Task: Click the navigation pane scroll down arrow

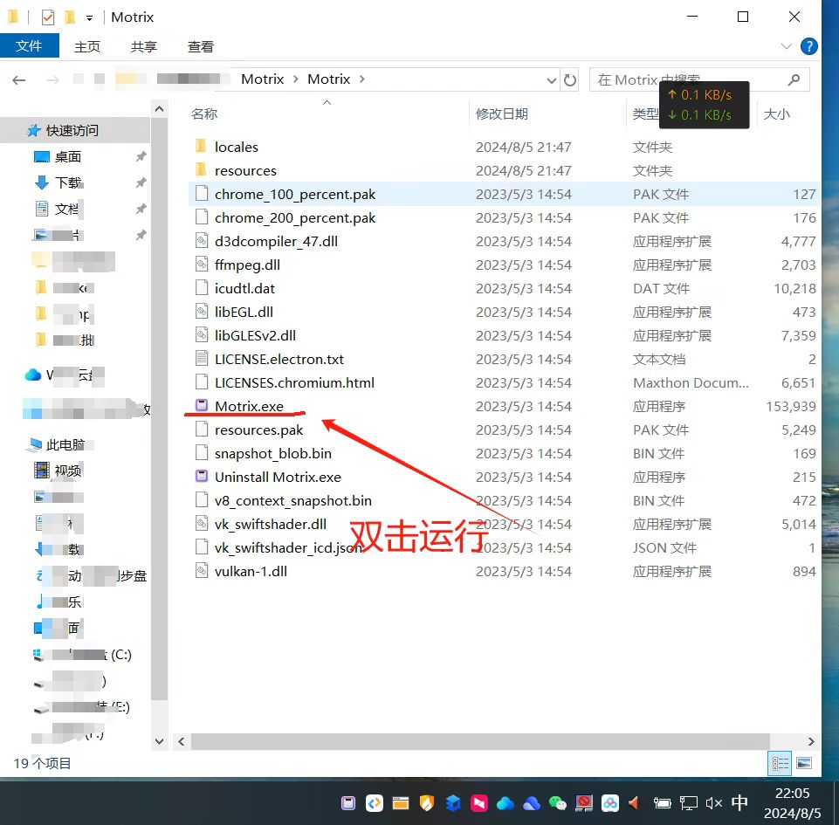Action: (159, 741)
